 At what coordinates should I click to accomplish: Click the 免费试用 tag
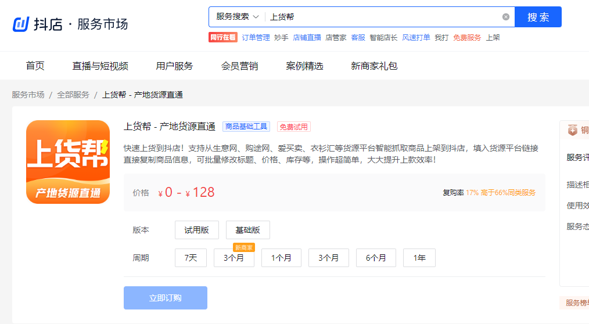[294, 127]
